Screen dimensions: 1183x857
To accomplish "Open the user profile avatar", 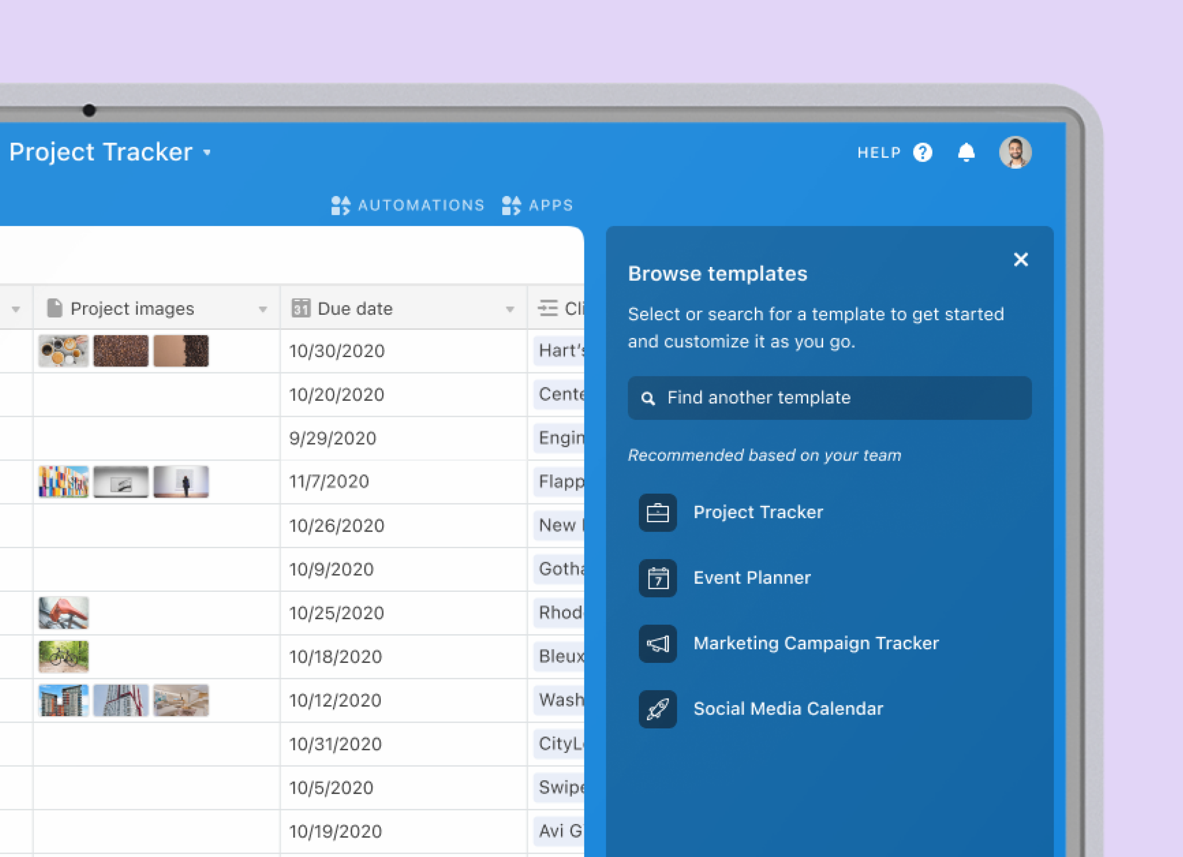I will pos(1015,152).
